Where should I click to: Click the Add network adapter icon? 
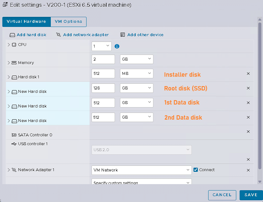(58, 35)
